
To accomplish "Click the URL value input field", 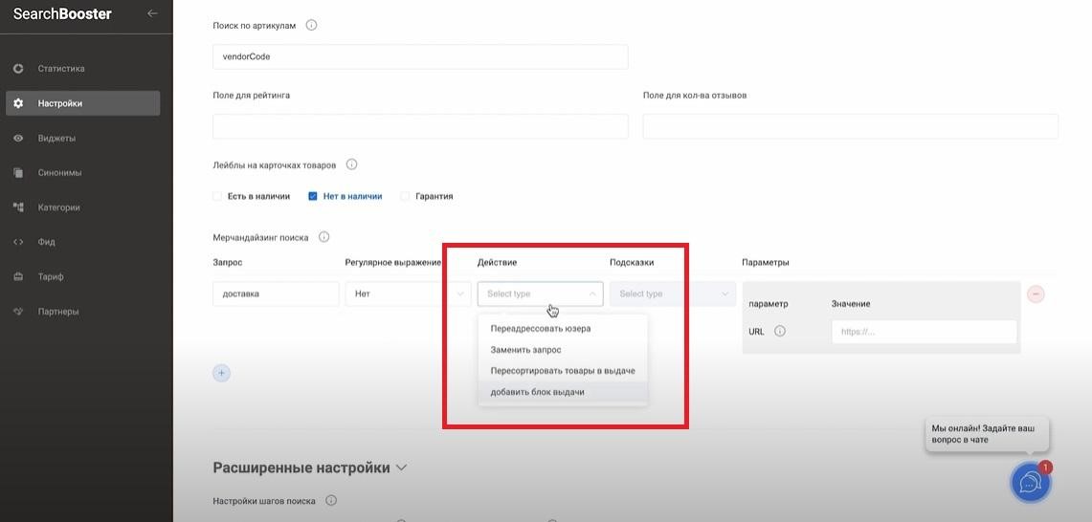I will pyautogui.click(x=924, y=332).
